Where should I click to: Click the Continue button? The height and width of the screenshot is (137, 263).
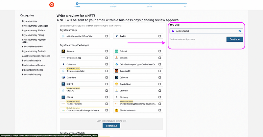point(234,39)
